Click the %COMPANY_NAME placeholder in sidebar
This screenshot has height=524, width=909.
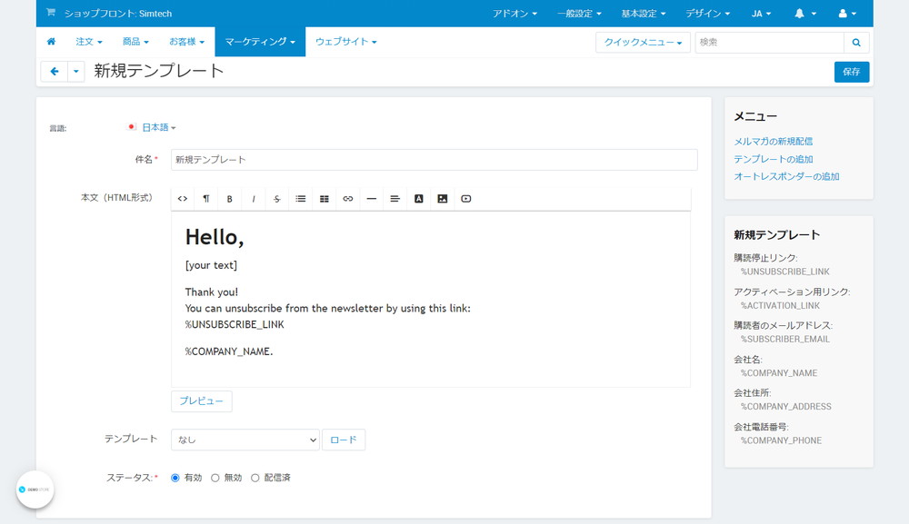[x=779, y=373]
